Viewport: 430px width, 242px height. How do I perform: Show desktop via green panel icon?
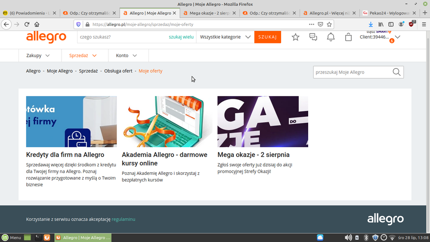point(28,238)
